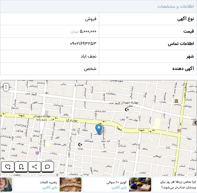Click the ad type value فروش
Screen dimensions: 197x193
91,19
